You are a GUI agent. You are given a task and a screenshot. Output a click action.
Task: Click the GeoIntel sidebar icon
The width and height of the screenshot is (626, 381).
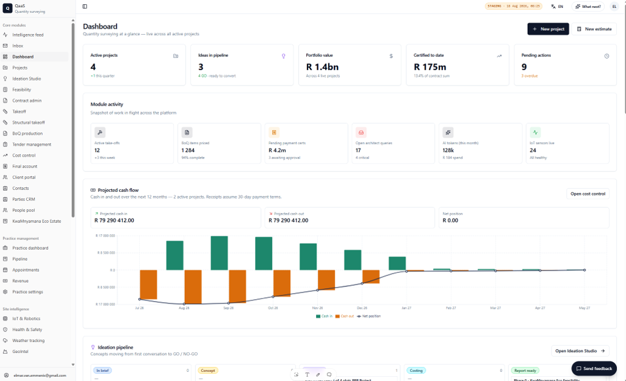pos(5,352)
